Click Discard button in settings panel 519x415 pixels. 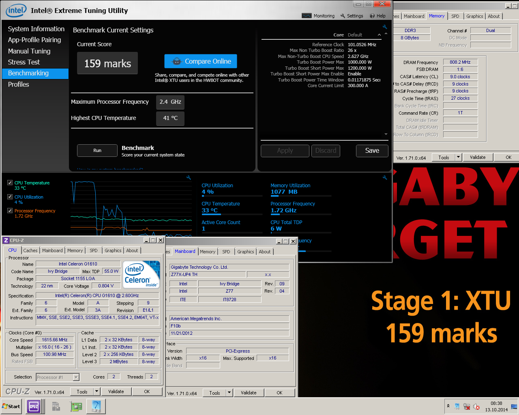pos(326,151)
